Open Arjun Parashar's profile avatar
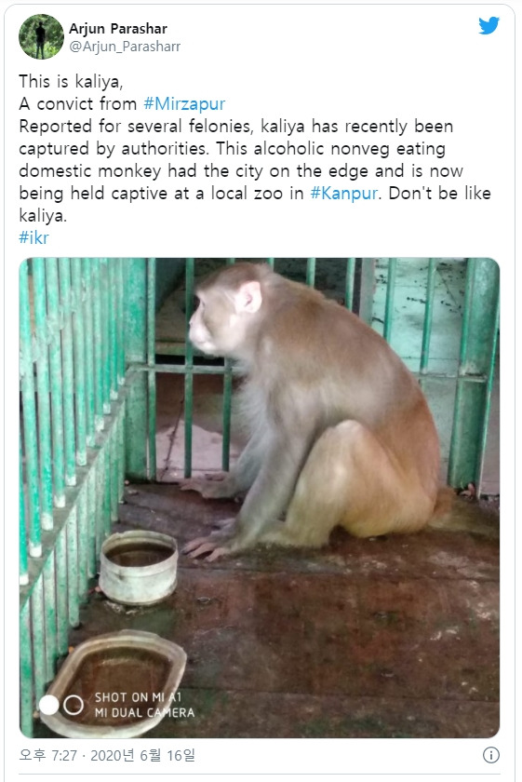 (x=41, y=36)
